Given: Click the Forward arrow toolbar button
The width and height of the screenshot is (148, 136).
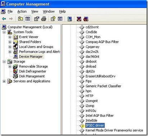Looking at the screenshot, I should coord(11,19).
